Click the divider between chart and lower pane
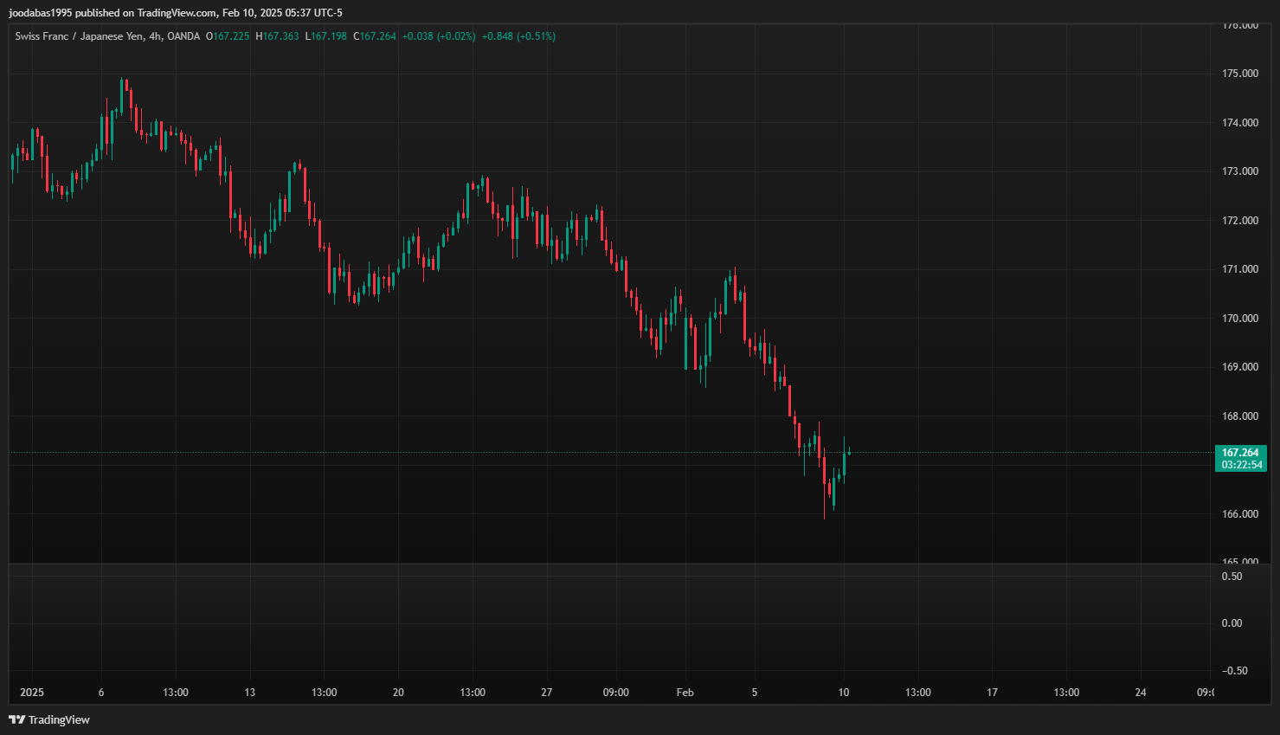 (606, 564)
